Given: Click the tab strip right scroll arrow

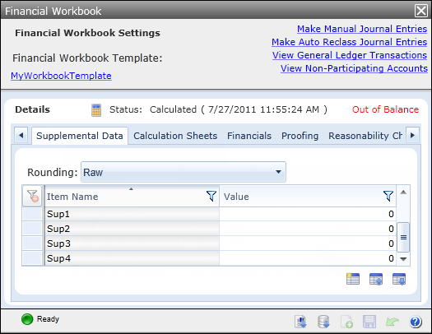Looking at the screenshot, I should coord(412,135).
